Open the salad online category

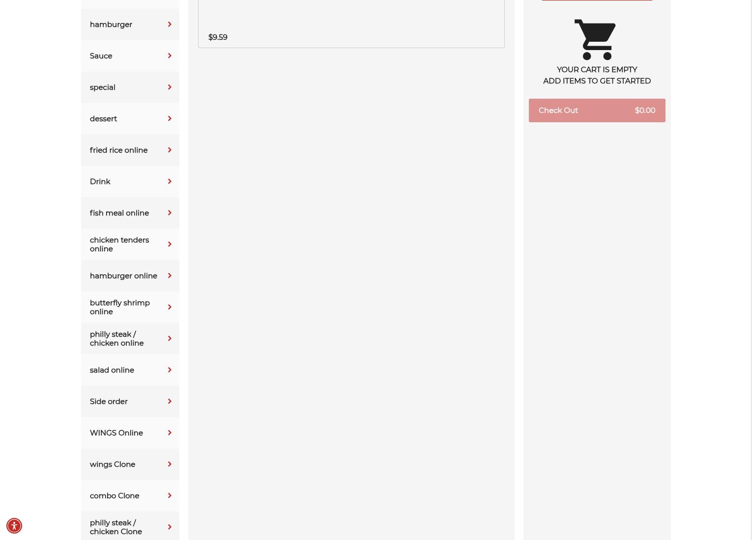pyautogui.click(x=130, y=370)
